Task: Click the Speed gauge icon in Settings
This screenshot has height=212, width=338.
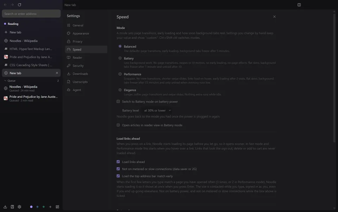Action: click(x=69, y=49)
